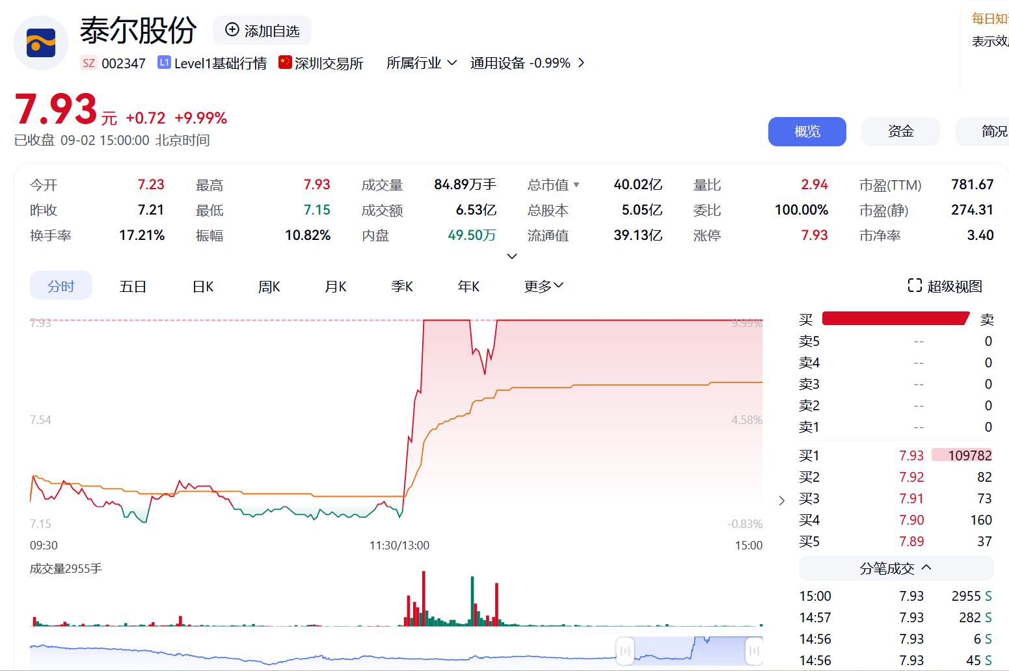Click the plus icon in 添加自选
The height and width of the screenshot is (671, 1009).
(x=232, y=30)
